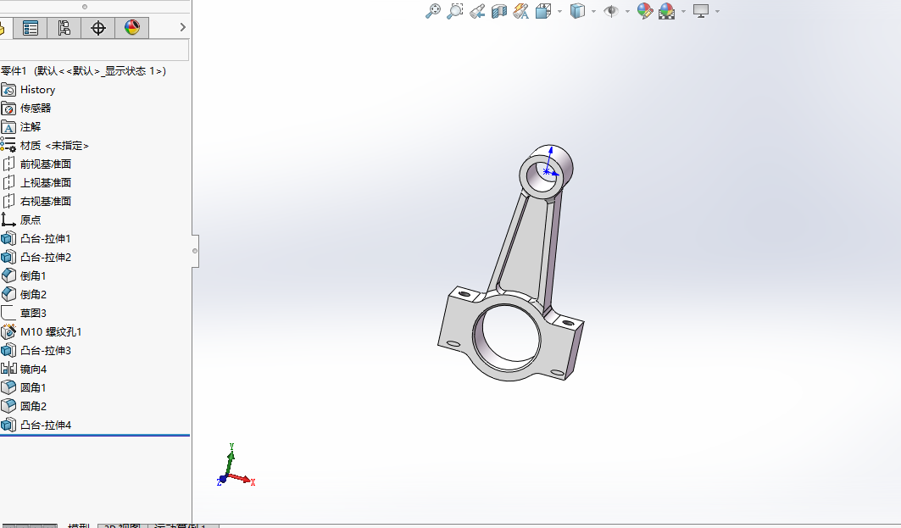901x528 pixels.
Task: Open the DimXpertManager crosshair tab
Action: (x=98, y=28)
